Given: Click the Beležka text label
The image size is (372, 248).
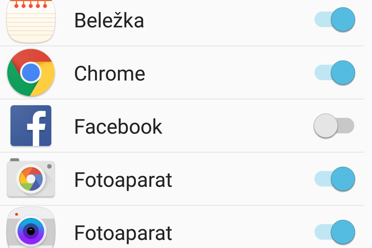Looking at the screenshot, I should tap(109, 20).
